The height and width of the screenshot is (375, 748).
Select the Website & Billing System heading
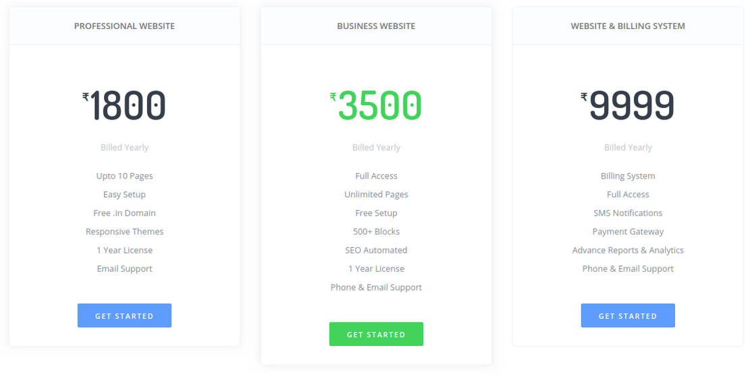pos(628,26)
